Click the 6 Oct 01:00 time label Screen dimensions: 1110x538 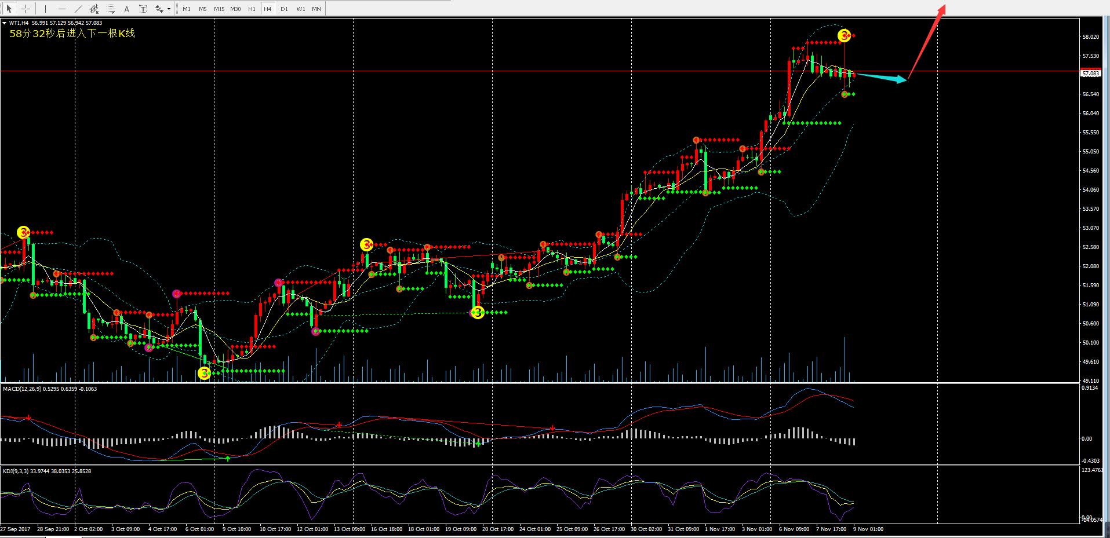click(x=199, y=529)
